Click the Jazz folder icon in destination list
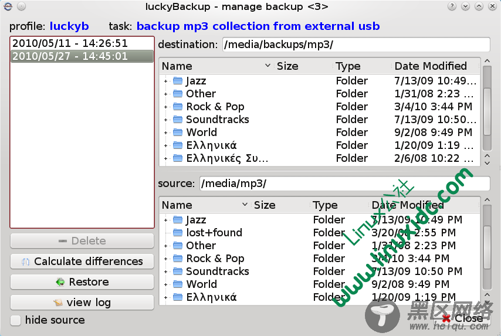Viewport: 501px width, 336px height. [178, 81]
